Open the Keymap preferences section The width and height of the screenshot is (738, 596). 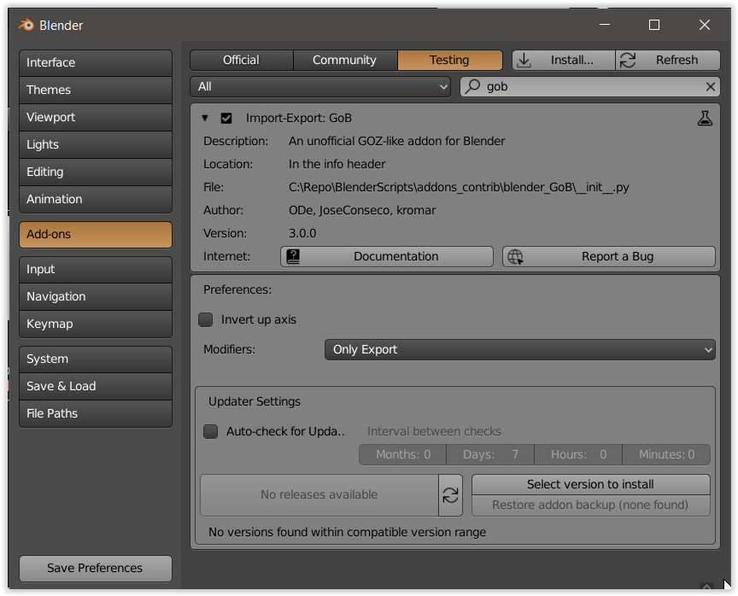click(x=96, y=324)
